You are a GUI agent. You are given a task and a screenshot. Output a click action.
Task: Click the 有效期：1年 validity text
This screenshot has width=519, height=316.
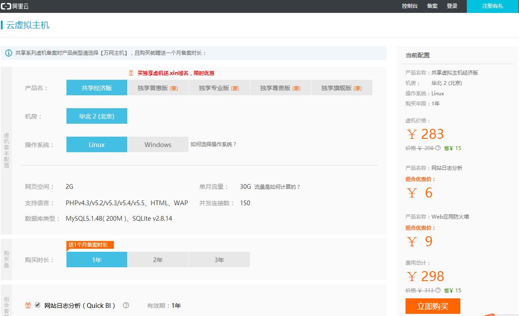(164, 305)
